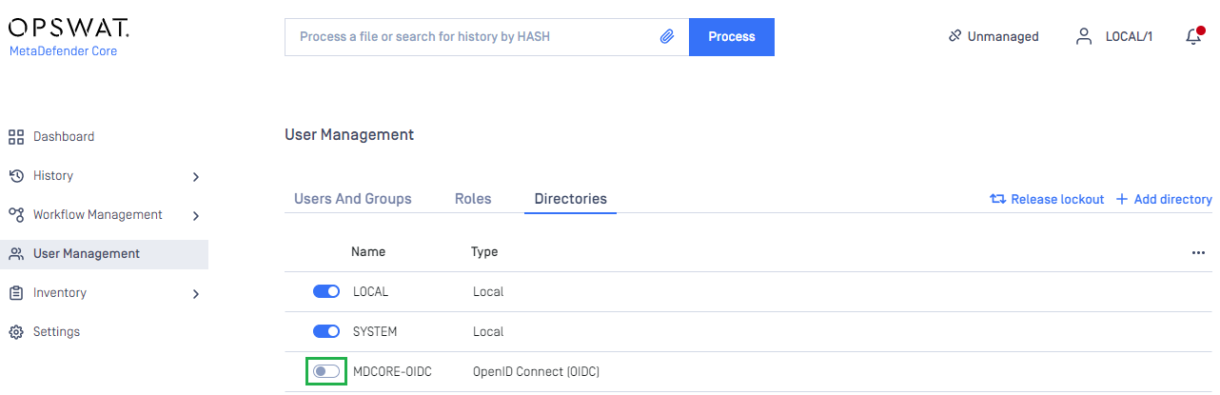Viewport: 1220px width, 395px height.
Task: Open Dashboard from the sidebar
Action: coord(63,137)
